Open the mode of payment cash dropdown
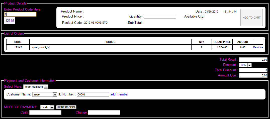 click(x=47, y=107)
